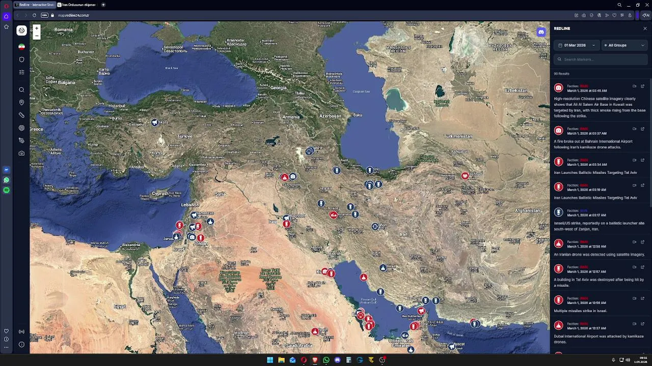This screenshot has height=366, width=652.
Task: Open the filter sliders icon in sidebar
Action: click(21, 72)
